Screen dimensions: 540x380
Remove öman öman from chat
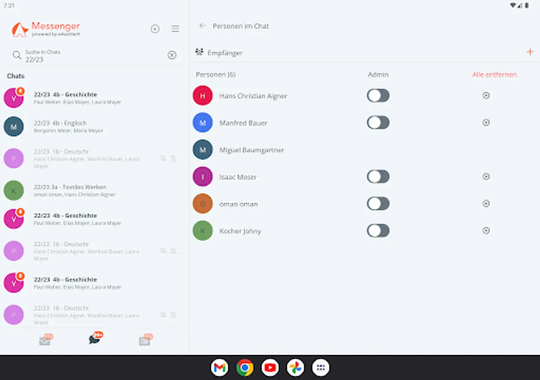[486, 204]
